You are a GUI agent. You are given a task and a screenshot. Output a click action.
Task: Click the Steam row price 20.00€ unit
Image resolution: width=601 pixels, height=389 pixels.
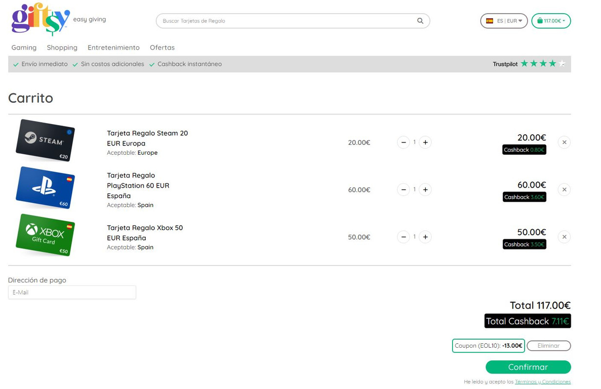coord(359,142)
